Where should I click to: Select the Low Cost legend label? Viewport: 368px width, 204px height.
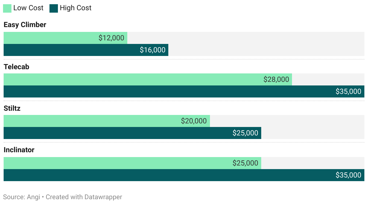28,8
